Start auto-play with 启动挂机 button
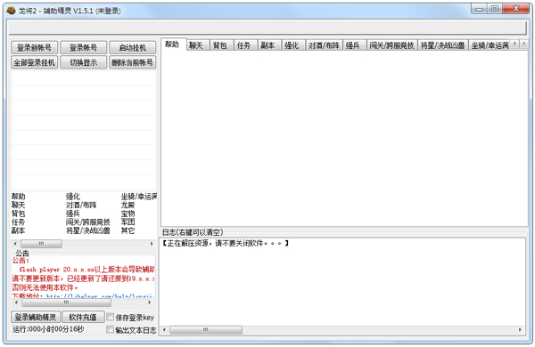 [132, 47]
